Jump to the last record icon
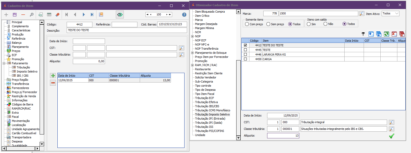This screenshot has height=153, width=411. 92,15
